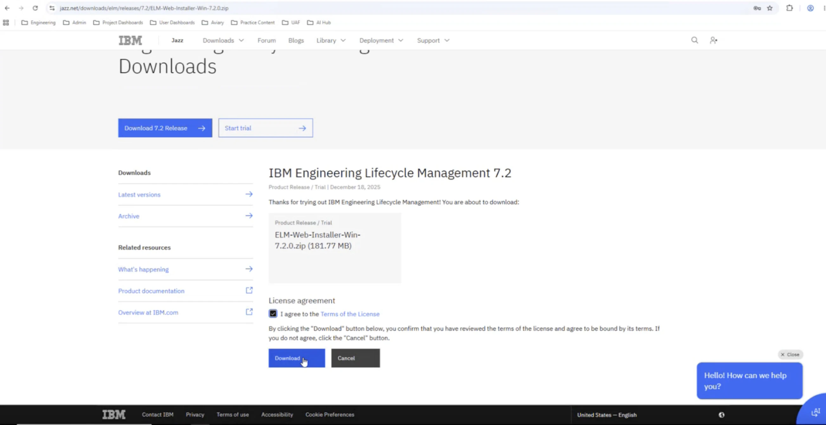The width and height of the screenshot is (826, 425).
Task: Click the IBM logo in header
Action: point(130,40)
